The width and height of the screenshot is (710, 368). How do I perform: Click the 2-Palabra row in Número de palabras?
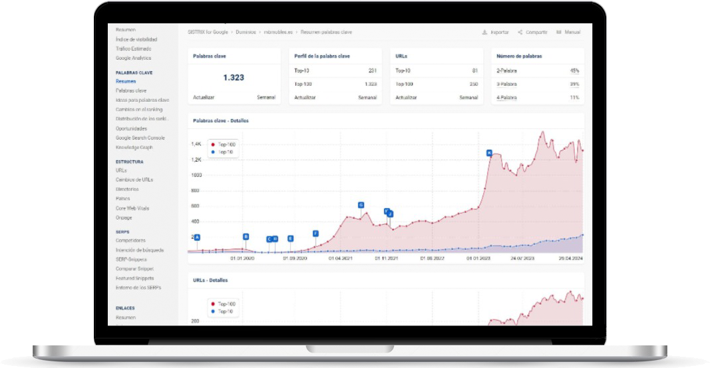click(537, 71)
